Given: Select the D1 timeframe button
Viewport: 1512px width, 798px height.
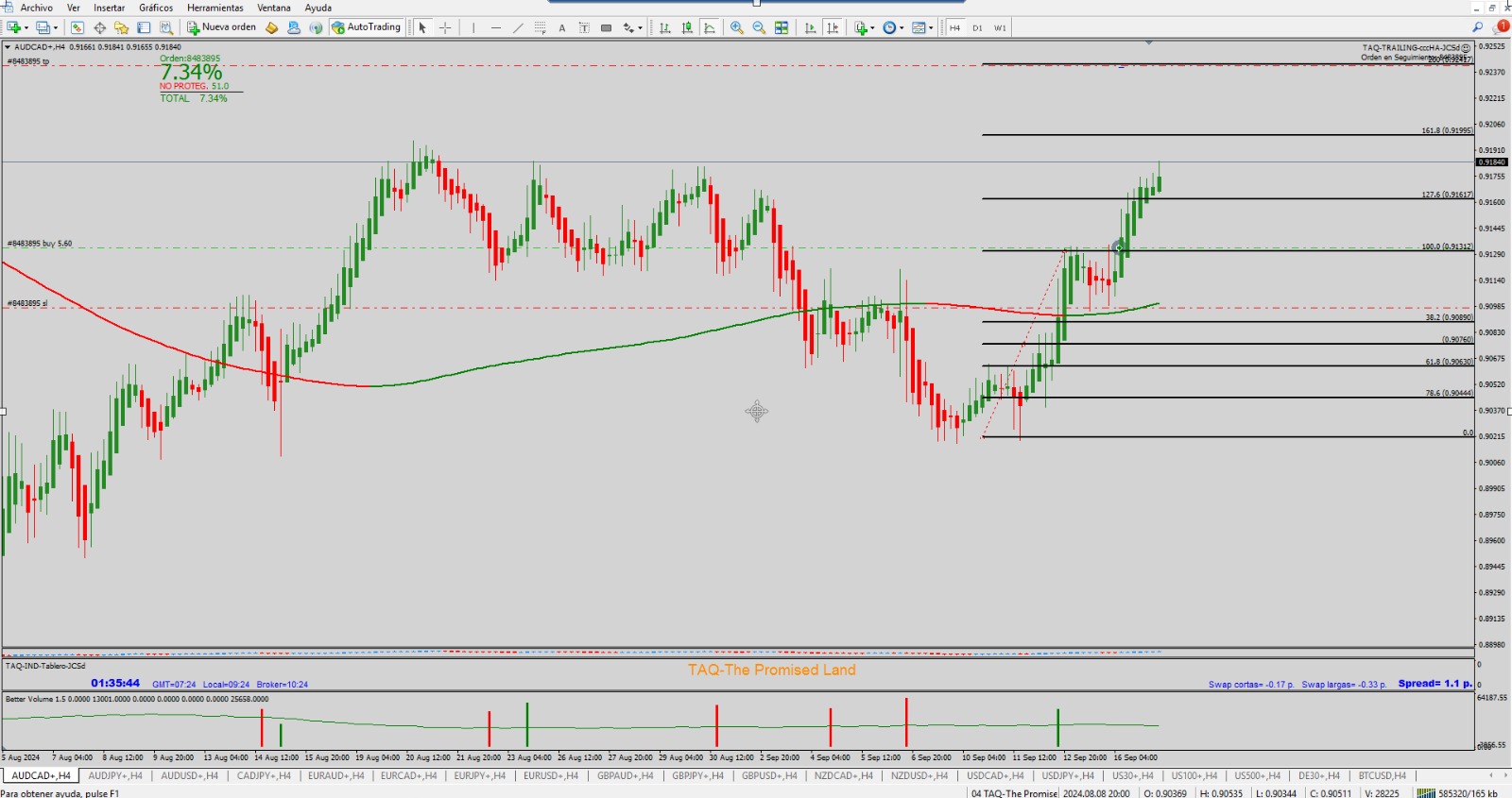Looking at the screenshot, I should (x=977, y=28).
